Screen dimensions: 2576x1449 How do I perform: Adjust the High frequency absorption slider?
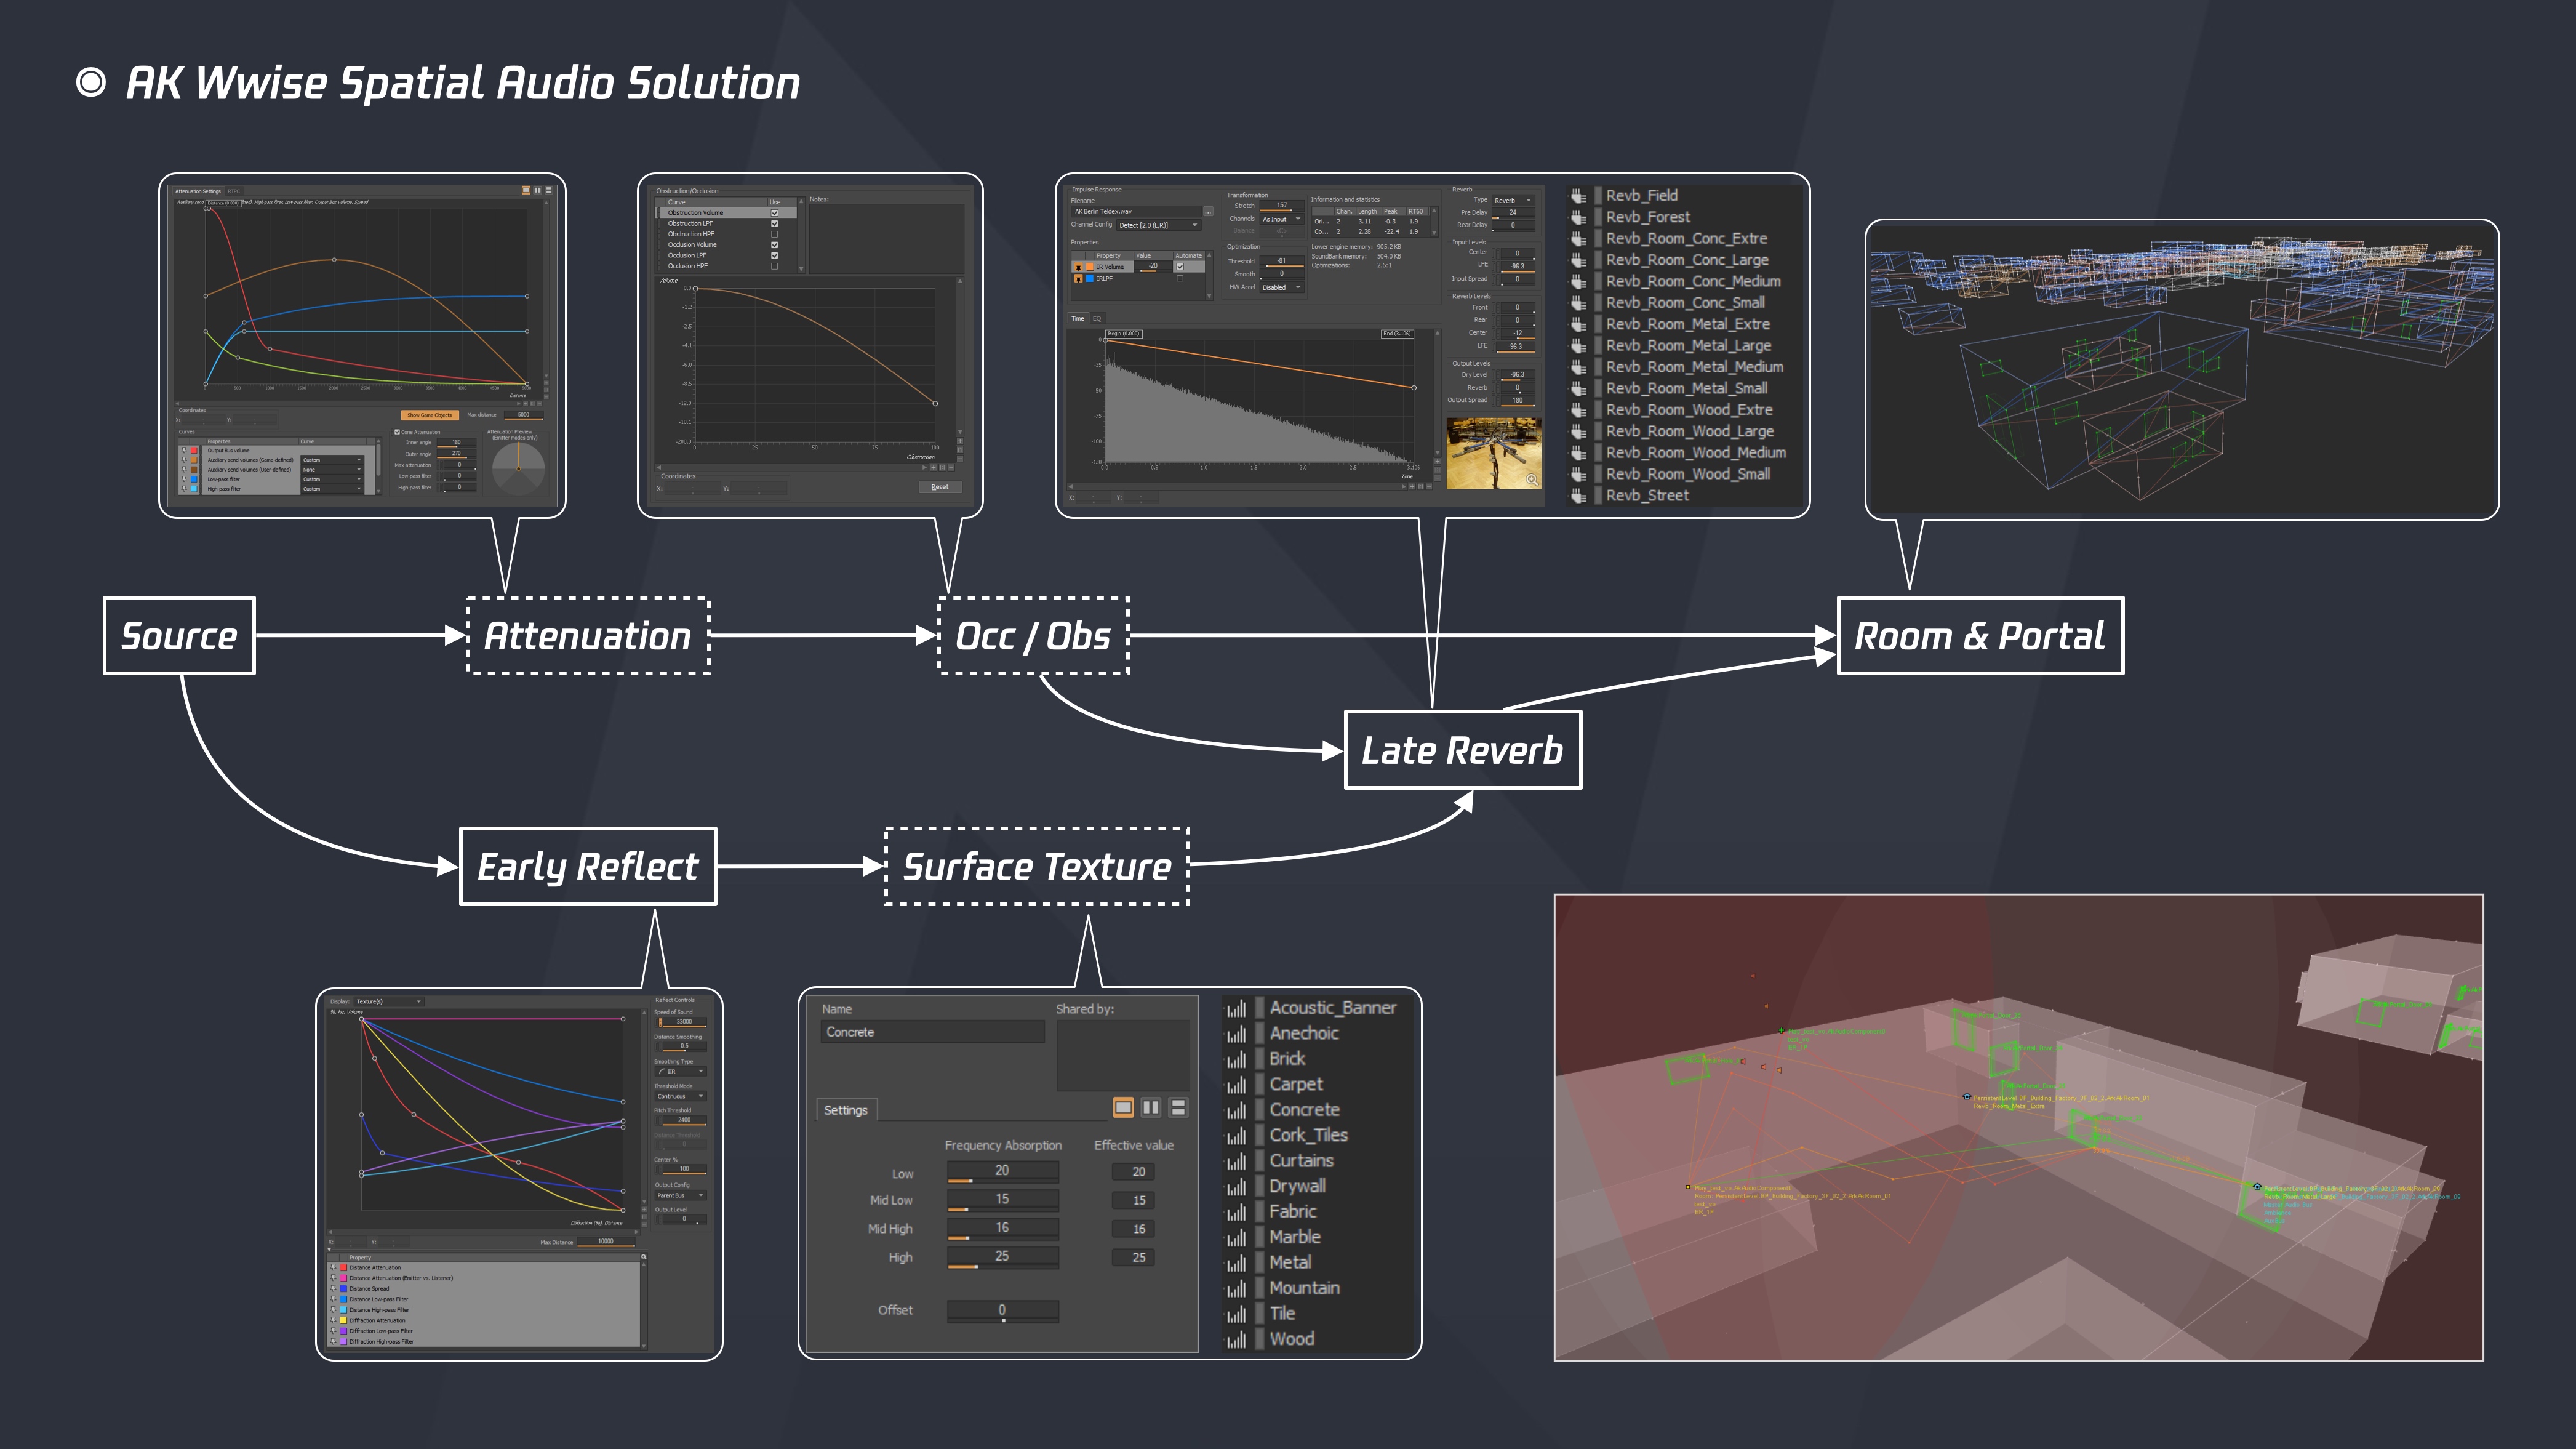[1002, 1258]
